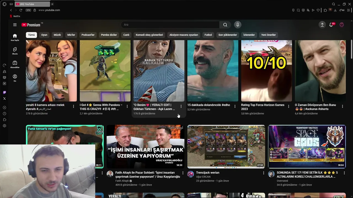This screenshot has width=353, height=198.
Task: Open extensions cube in Opera sidebar
Action: [x=4, y=120]
